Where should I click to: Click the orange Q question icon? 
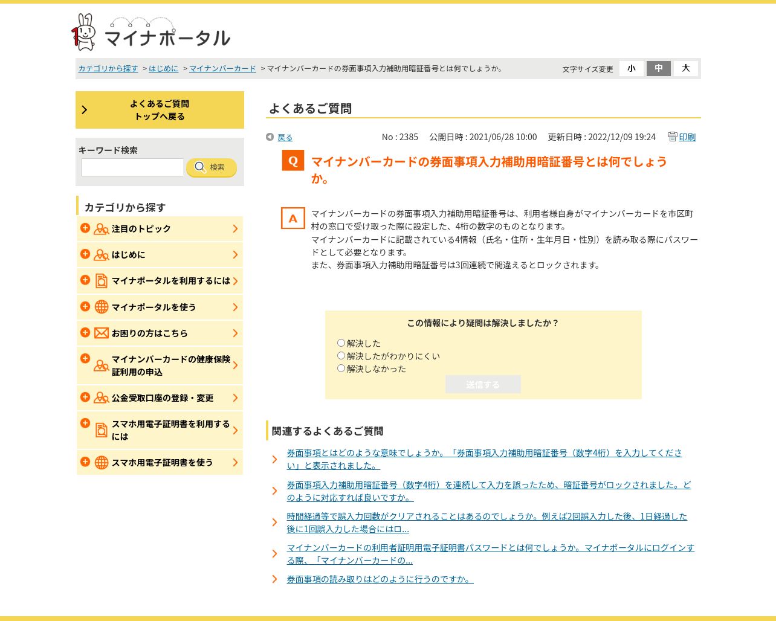click(x=293, y=160)
